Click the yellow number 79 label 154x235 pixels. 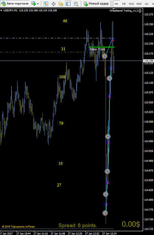point(61,123)
